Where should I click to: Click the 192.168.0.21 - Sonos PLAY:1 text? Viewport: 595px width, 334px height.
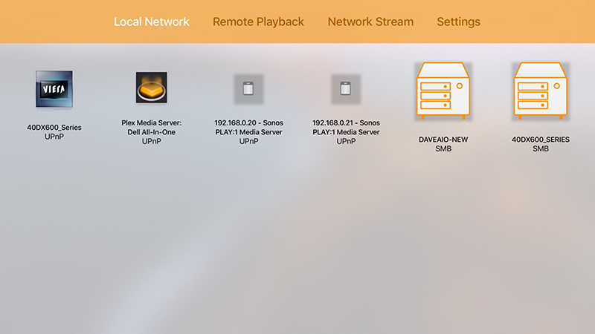pyautogui.click(x=346, y=128)
